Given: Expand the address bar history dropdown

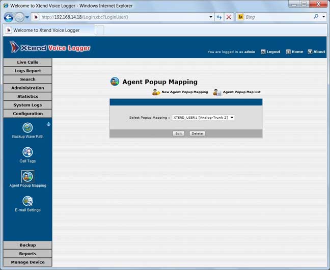Looking at the screenshot, I should [211, 17].
